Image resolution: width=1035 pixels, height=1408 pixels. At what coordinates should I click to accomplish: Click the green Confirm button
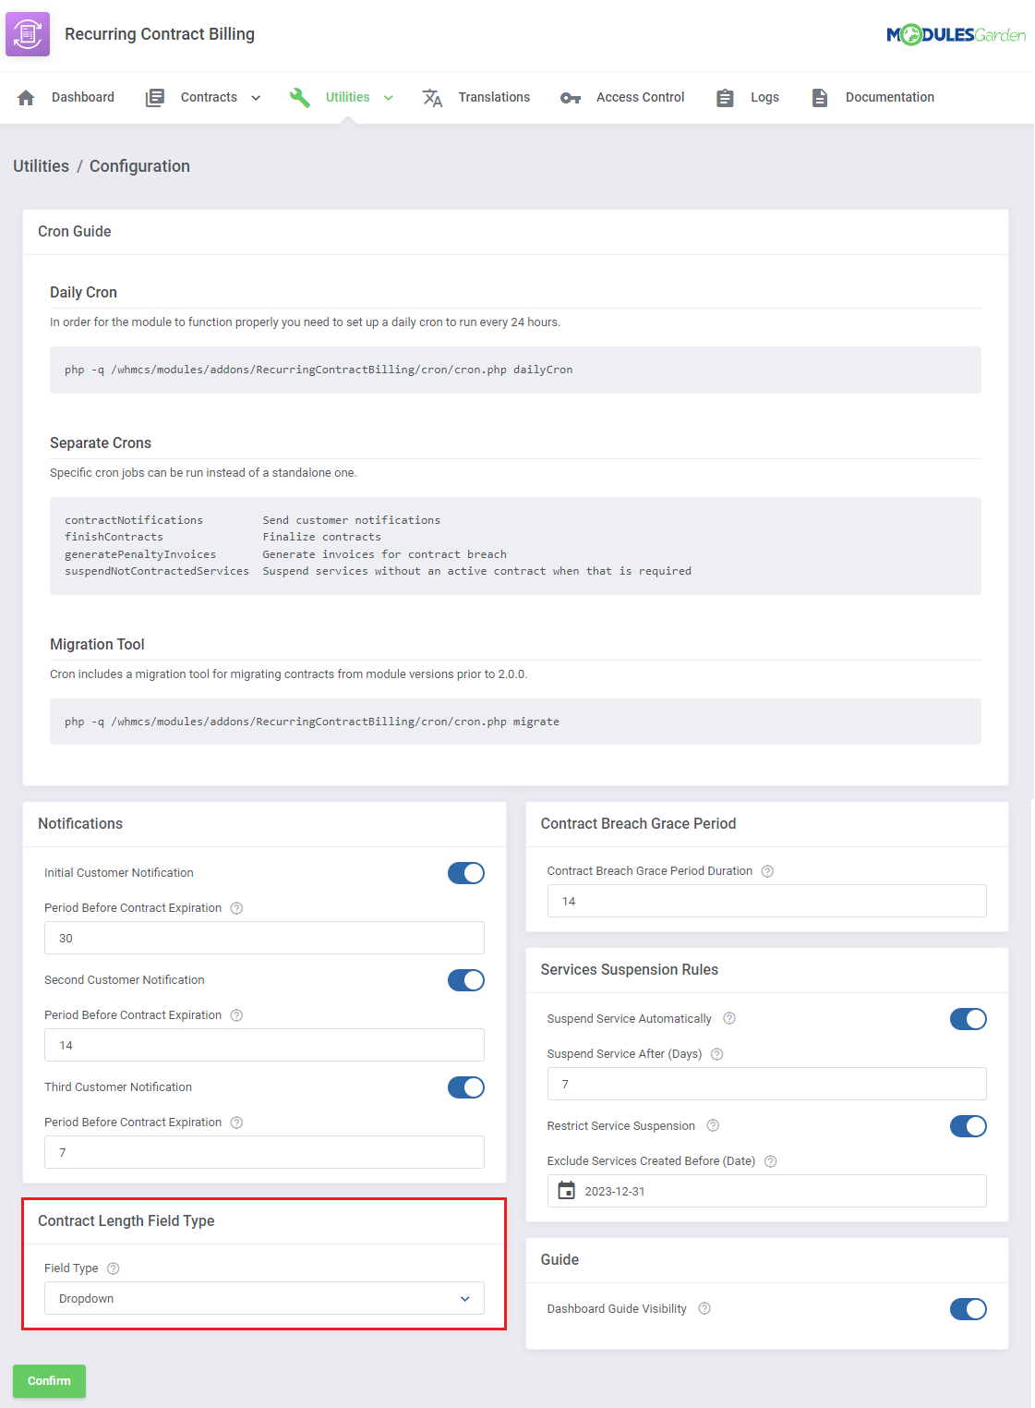(49, 1381)
